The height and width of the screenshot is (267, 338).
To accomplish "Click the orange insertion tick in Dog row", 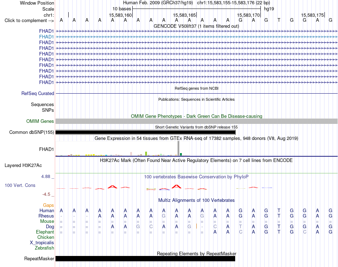I will (196, 226).
